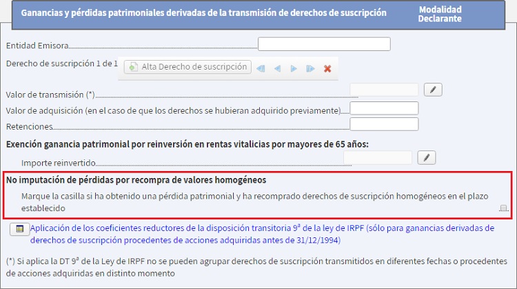Go to previous subscription right record
517x289 pixels.
pyautogui.click(x=277, y=68)
